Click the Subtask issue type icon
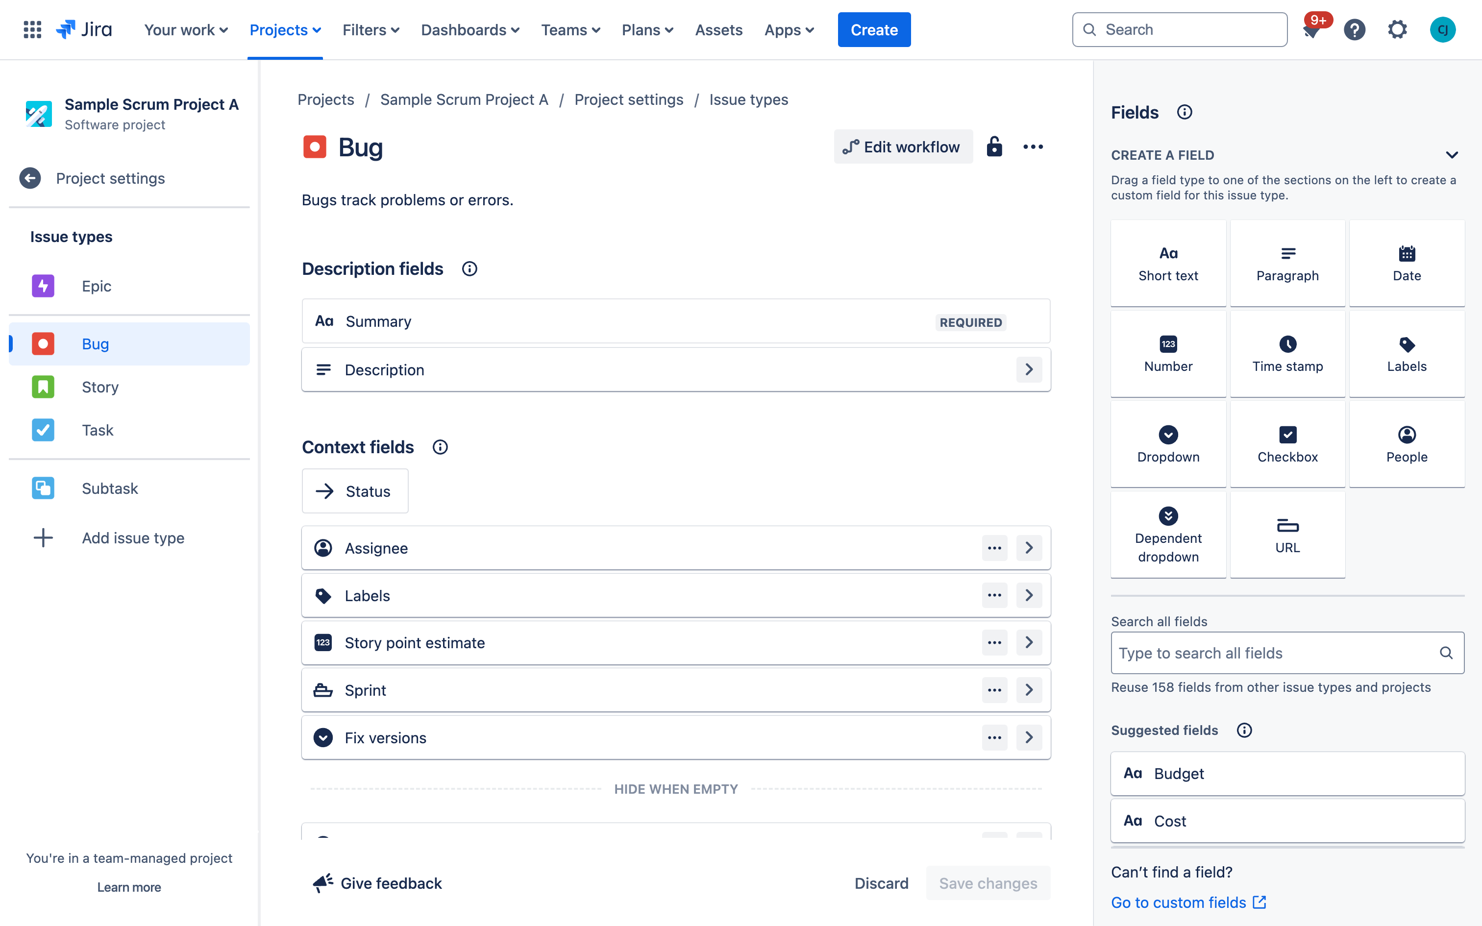This screenshot has height=926, width=1482. pyautogui.click(x=43, y=488)
